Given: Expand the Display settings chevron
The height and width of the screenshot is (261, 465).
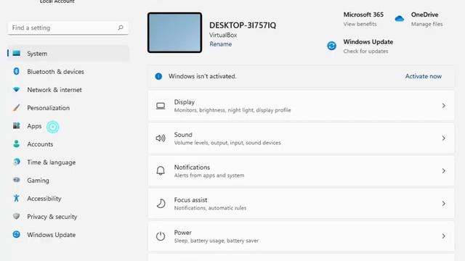Looking at the screenshot, I should pyautogui.click(x=444, y=106).
